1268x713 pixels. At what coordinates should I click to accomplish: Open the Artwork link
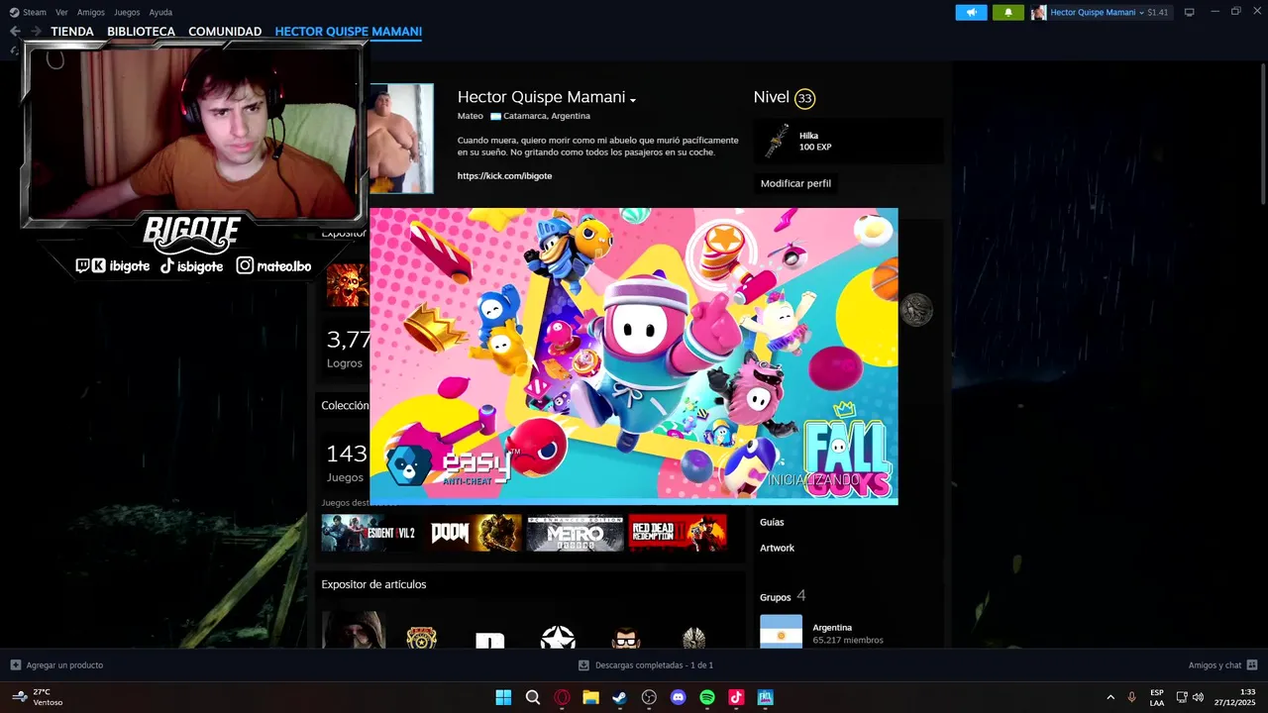[x=777, y=548]
